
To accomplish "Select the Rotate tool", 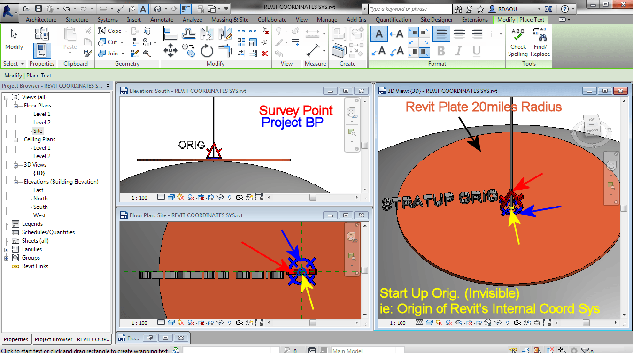I will point(207,50).
